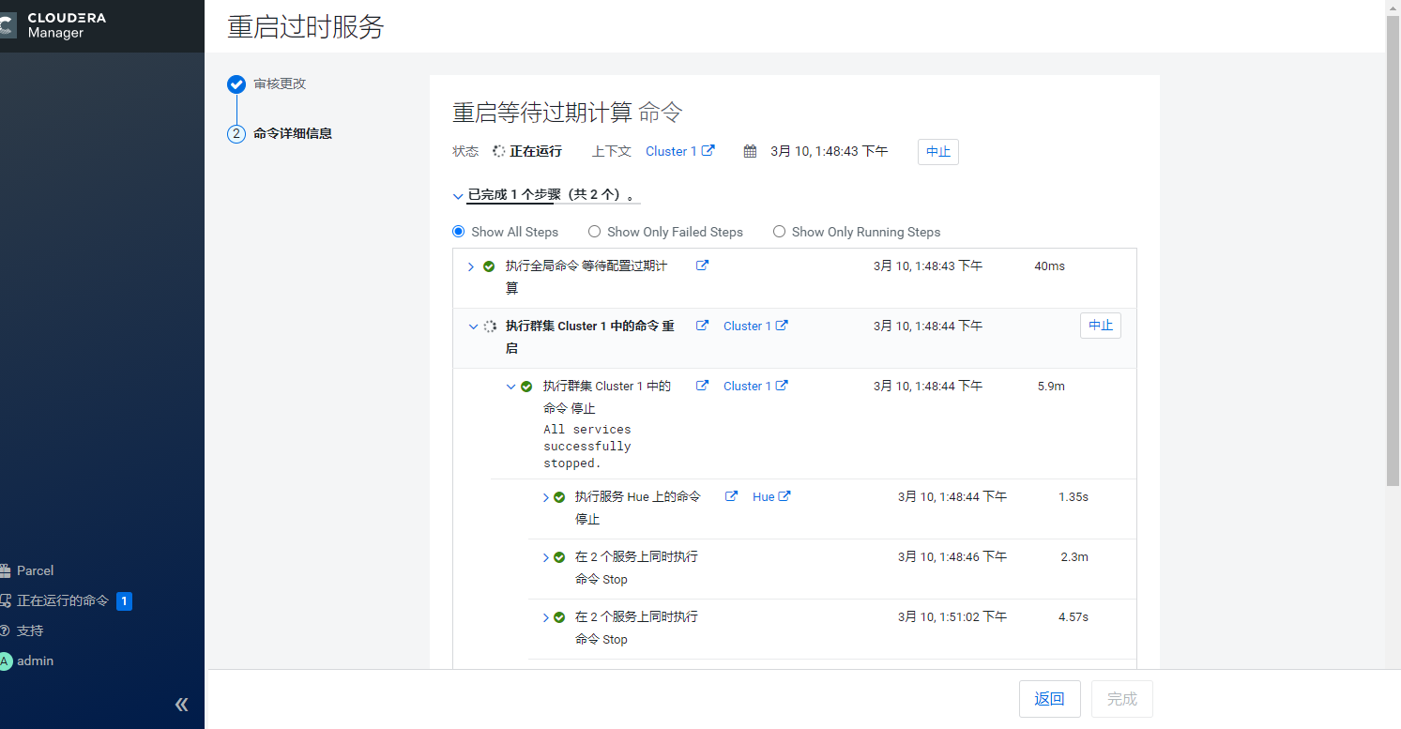The image size is (1401, 729).
Task: Open the Parcel icon in sidebar
Action: (x=5, y=570)
